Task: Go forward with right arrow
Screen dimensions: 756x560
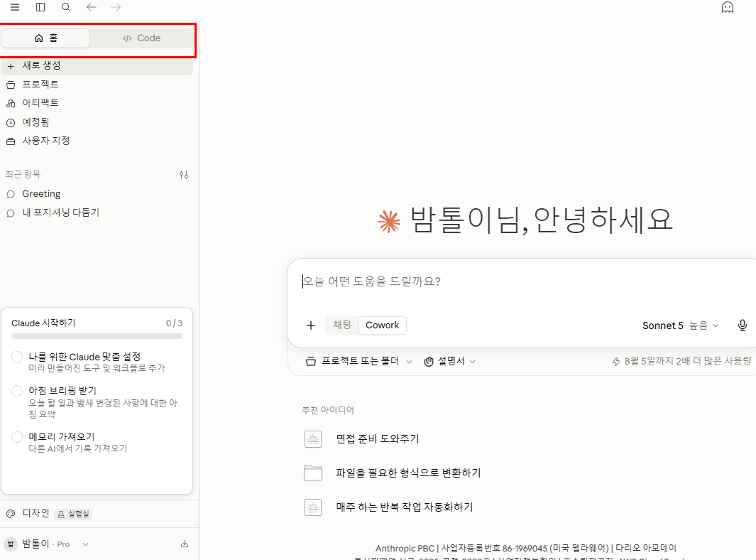Action: pos(116,7)
